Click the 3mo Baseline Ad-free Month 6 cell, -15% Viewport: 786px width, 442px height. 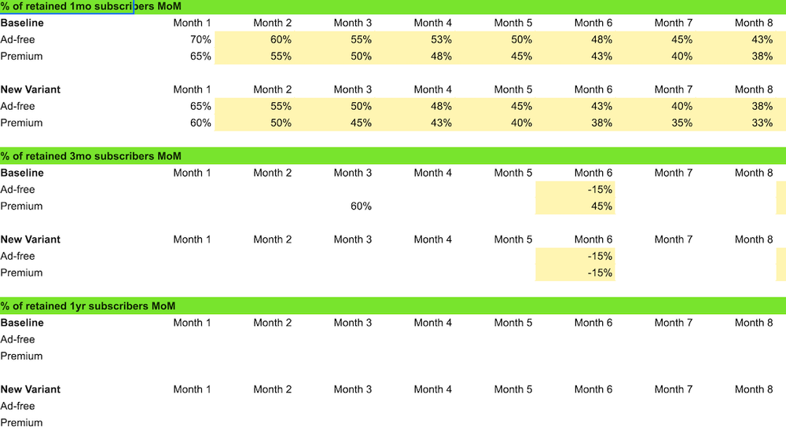tap(575, 190)
